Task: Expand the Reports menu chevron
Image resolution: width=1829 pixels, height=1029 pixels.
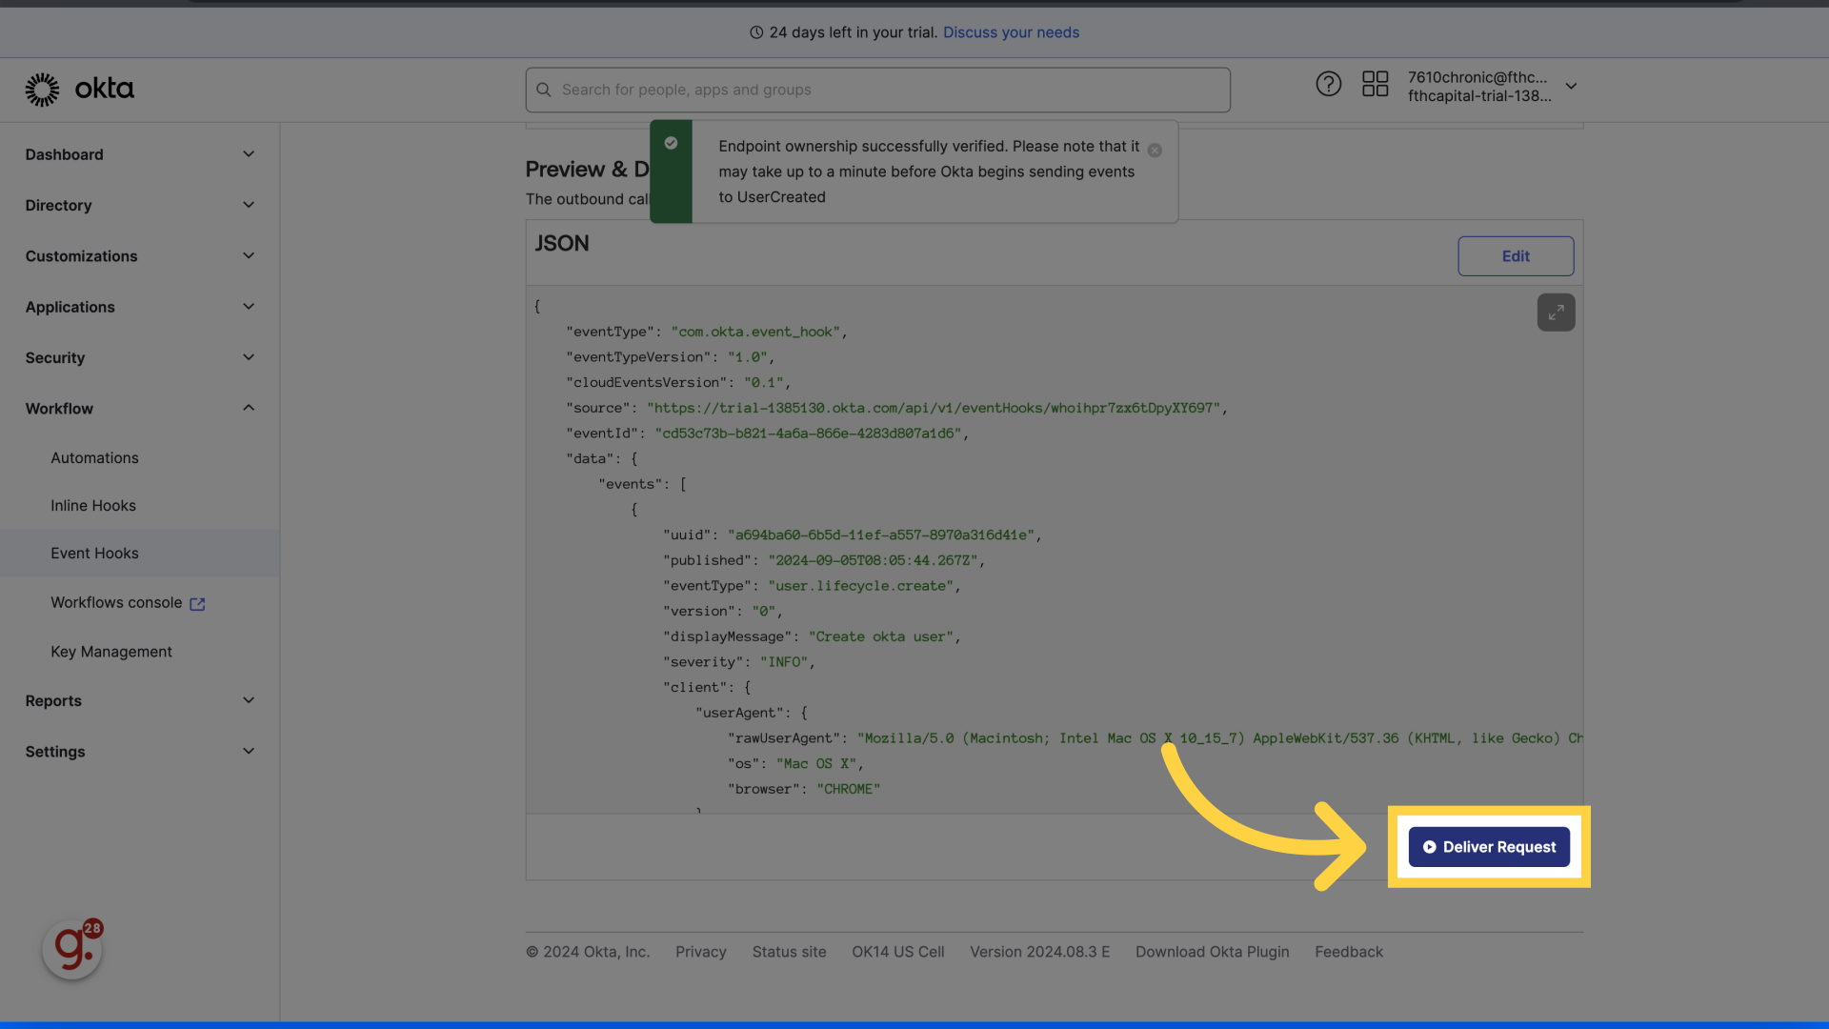Action: (249, 700)
